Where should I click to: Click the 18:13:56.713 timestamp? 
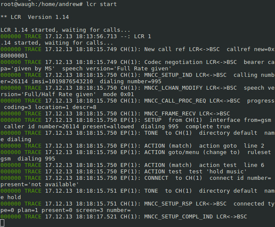(96, 36)
